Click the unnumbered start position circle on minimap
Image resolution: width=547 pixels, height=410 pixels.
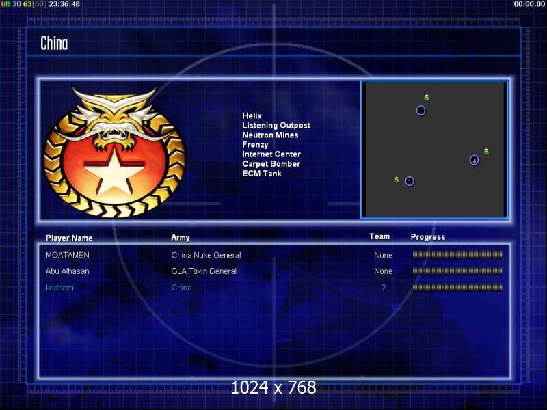tap(421, 111)
